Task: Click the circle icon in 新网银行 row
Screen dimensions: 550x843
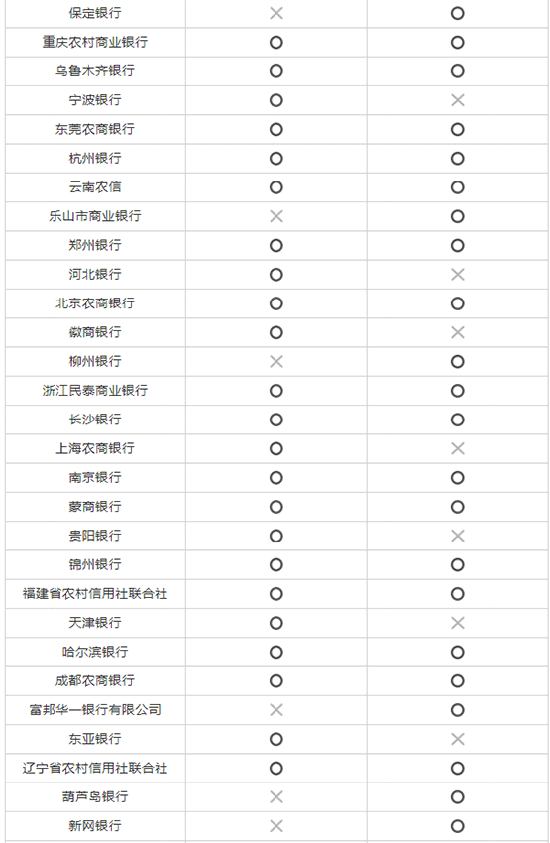Action: [458, 826]
